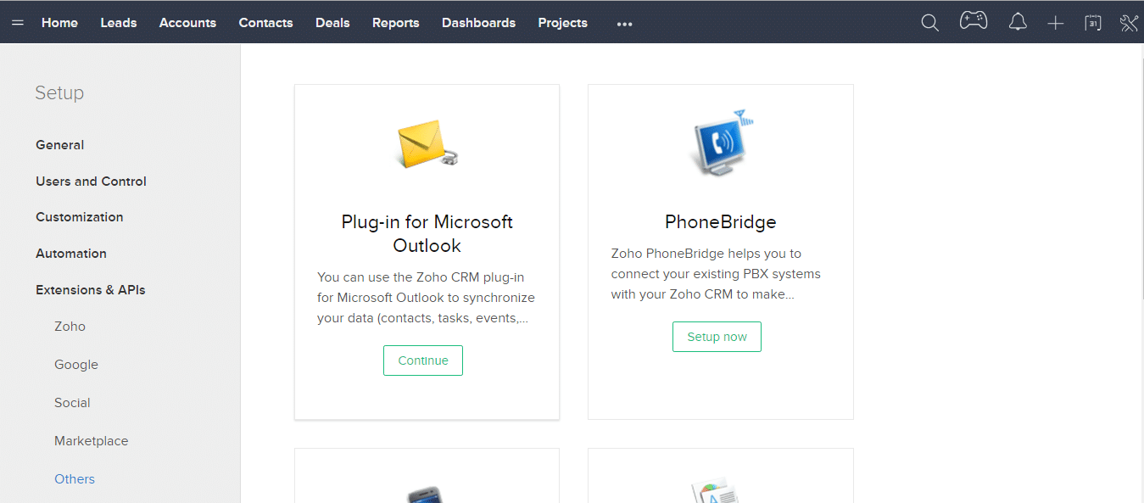The image size is (1144, 503).
Task: Click the Plug-in for Microsoft Outlook title
Action: point(427,234)
